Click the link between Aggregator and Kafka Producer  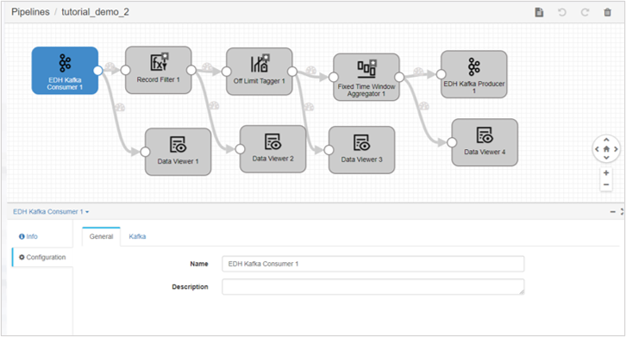click(420, 75)
